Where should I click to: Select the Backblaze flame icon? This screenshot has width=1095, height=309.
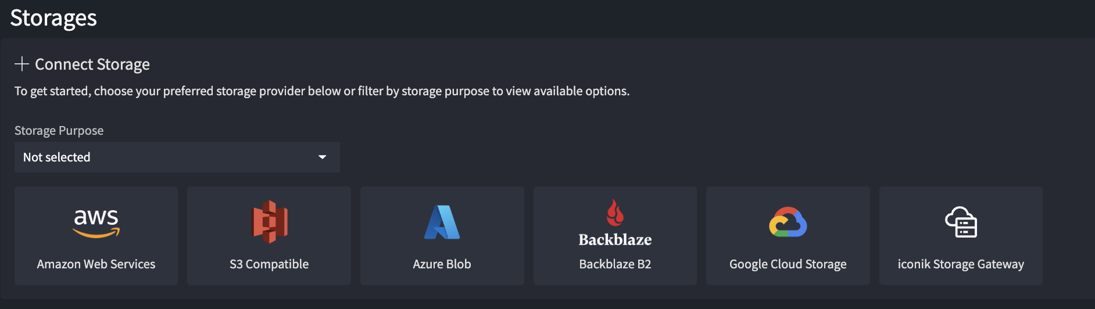click(615, 213)
